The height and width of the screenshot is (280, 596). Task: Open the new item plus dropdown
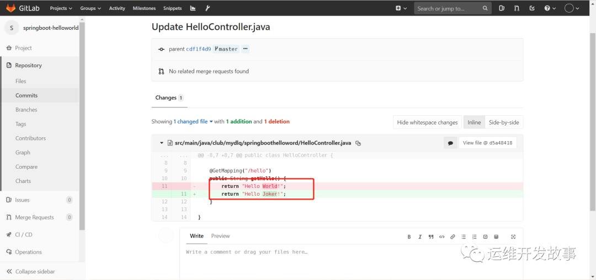[x=401, y=8]
